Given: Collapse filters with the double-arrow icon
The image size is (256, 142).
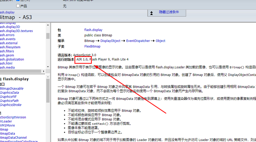Looking at the screenshot, I should (151, 13).
